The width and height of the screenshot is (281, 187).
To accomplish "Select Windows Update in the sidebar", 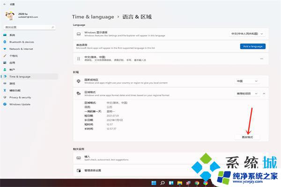I will pyautogui.click(x=20, y=104).
